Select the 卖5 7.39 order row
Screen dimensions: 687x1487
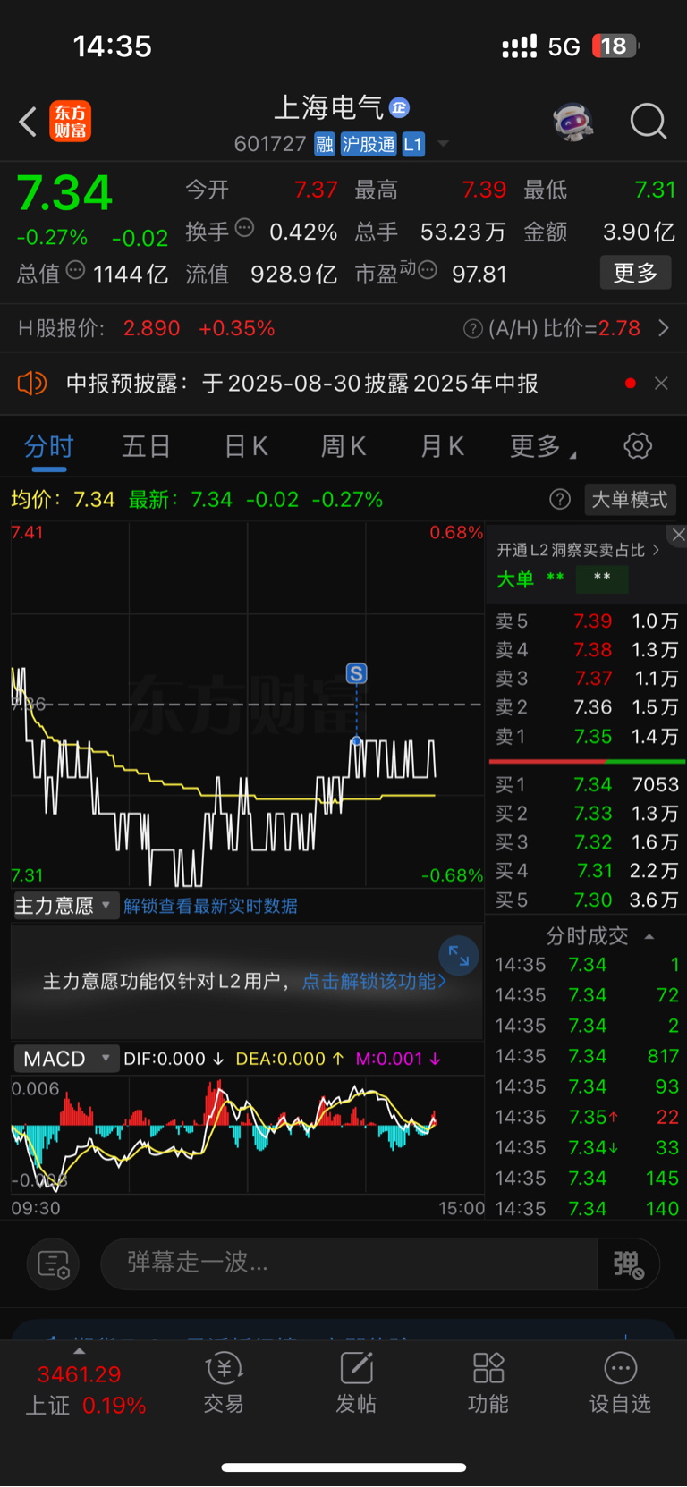(587, 621)
